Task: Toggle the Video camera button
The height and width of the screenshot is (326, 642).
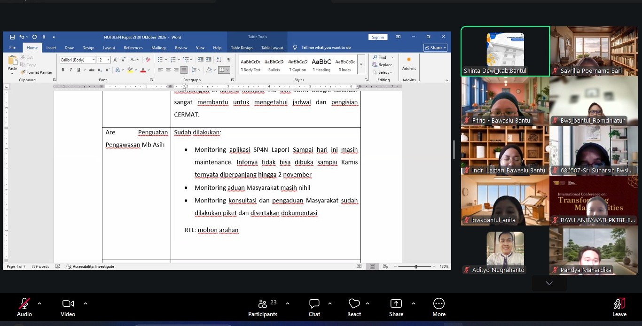Action: (x=68, y=308)
